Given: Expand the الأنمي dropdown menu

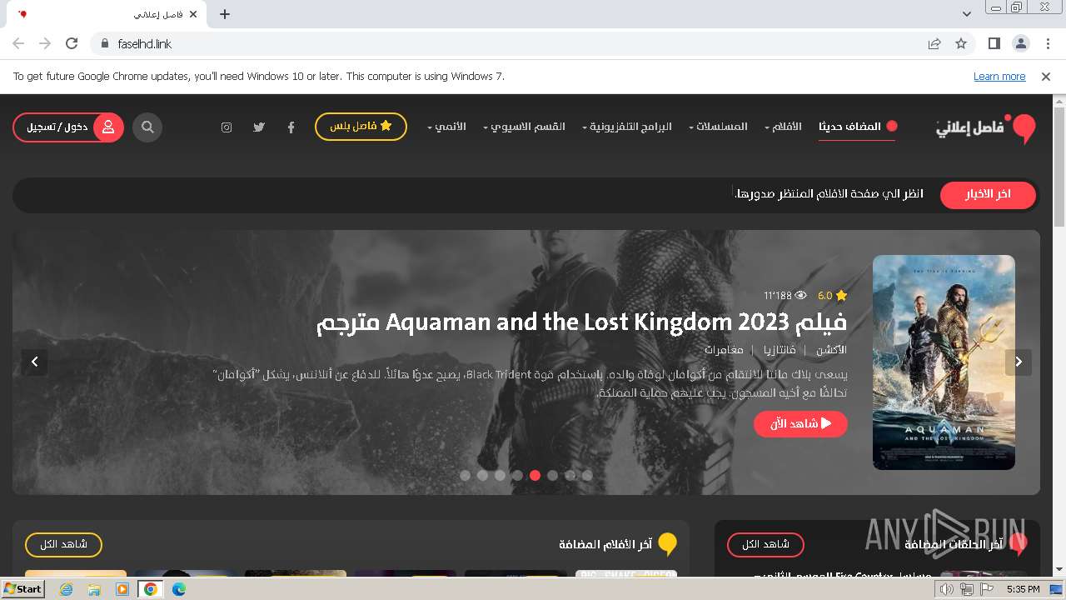Looking at the screenshot, I should click(446, 127).
